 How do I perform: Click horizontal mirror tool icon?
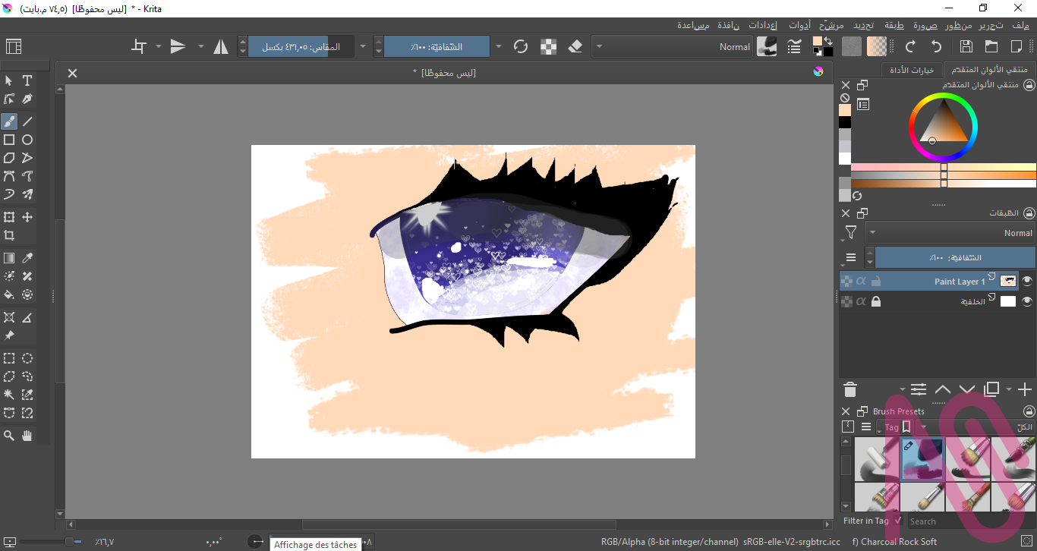coord(221,47)
